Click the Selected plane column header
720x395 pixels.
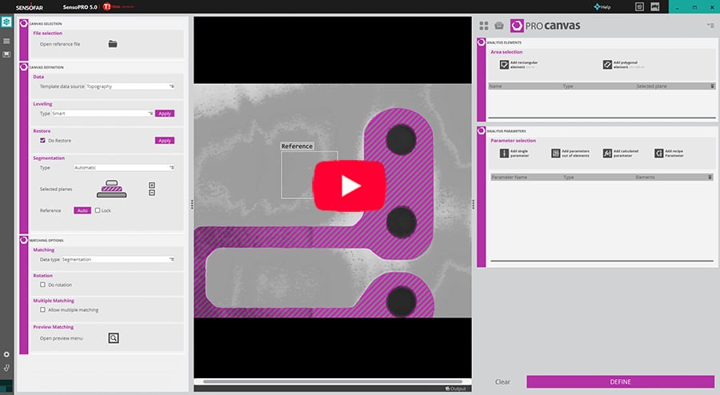[x=651, y=86]
